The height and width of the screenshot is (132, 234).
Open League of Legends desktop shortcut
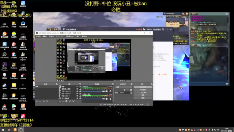(x=23, y=56)
